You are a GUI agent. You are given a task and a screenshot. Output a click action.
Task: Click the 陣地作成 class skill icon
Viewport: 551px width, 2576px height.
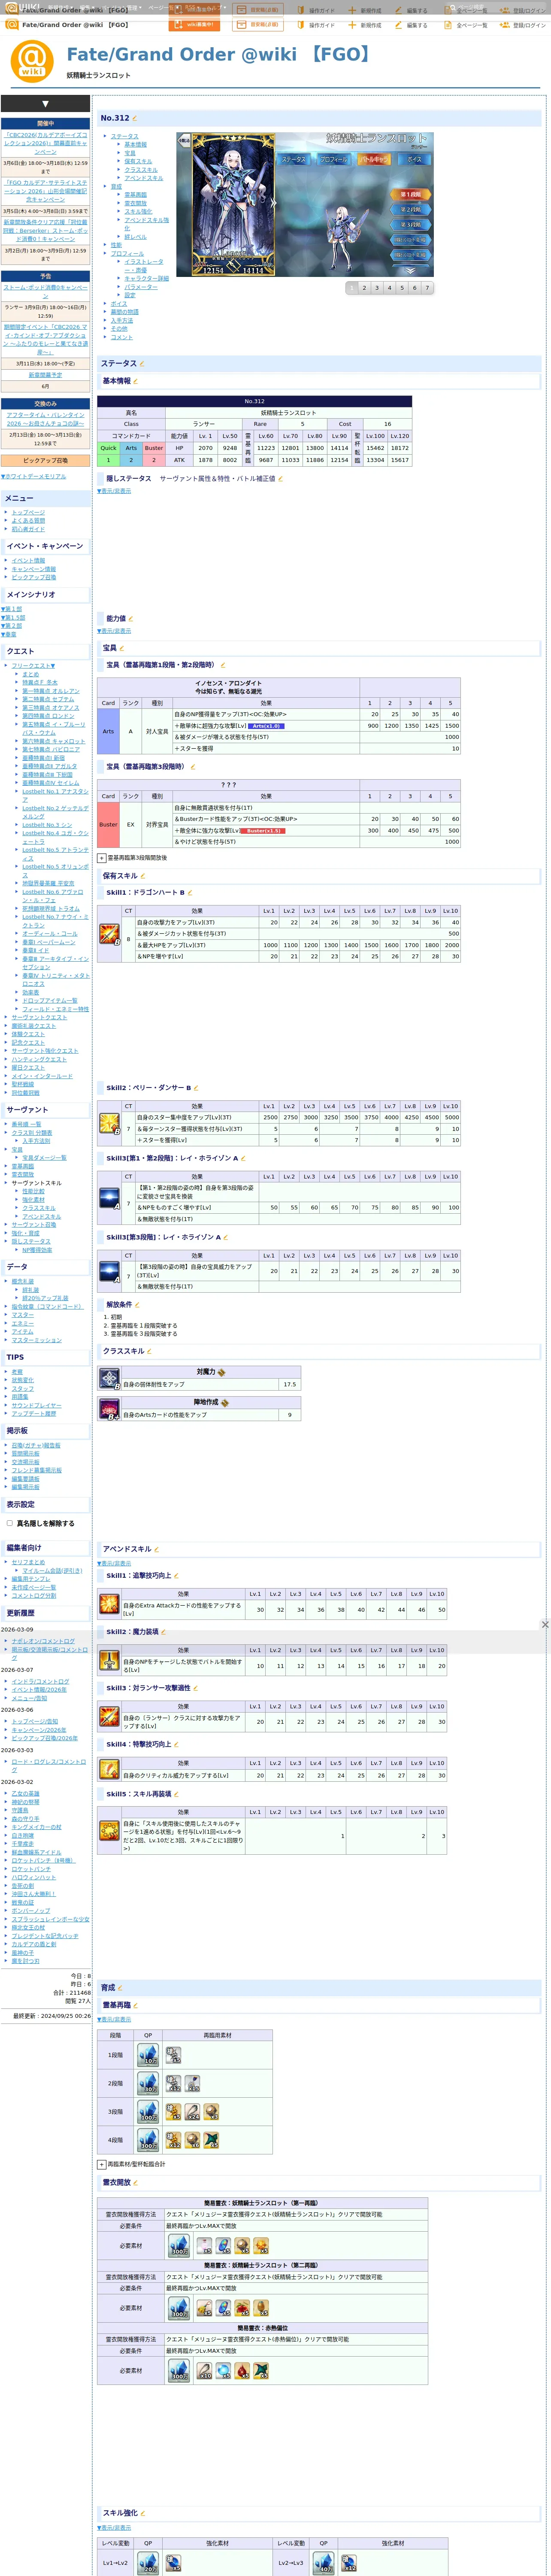(109, 1410)
